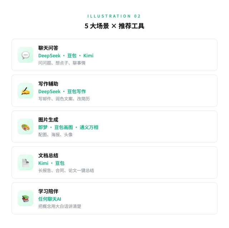This screenshot has height=228, width=229.
Task: Select the 聊天问答 heading
Action: click(x=48, y=48)
